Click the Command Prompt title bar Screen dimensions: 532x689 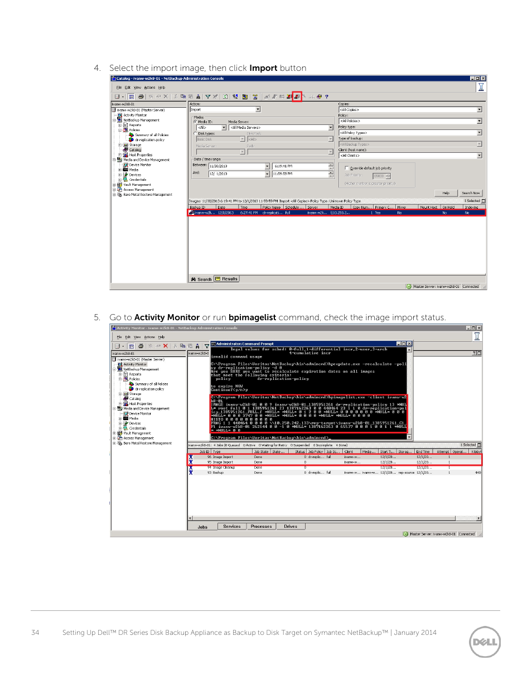coord(311,344)
